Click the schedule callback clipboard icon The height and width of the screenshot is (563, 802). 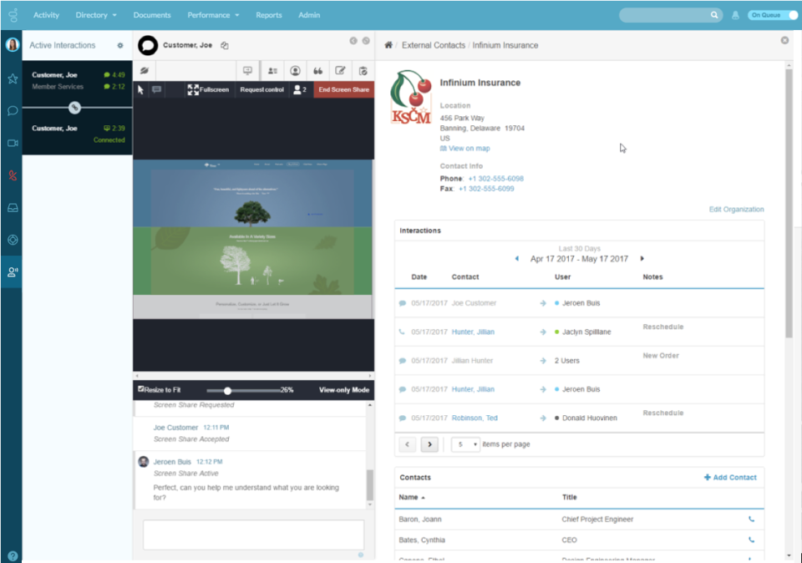click(x=363, y=70)
